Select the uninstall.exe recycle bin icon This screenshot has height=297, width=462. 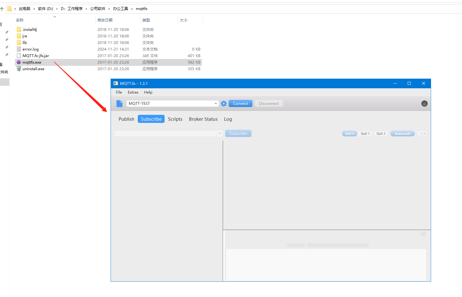click(x=19, y=69)
